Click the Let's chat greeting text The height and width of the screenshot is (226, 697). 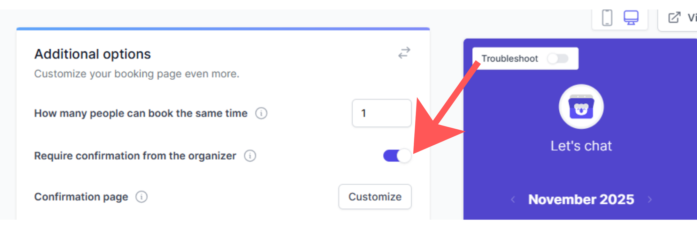point(581,146)
